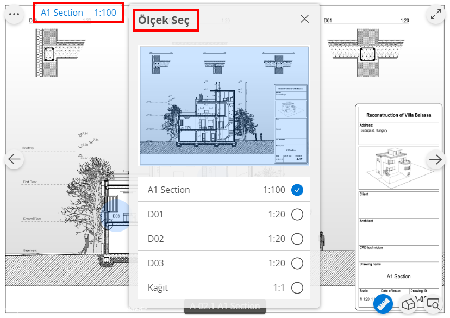Open the A1 Section 1:100 scale selector
This screenshot has height=318, width=450.
(x=78, y=13)
